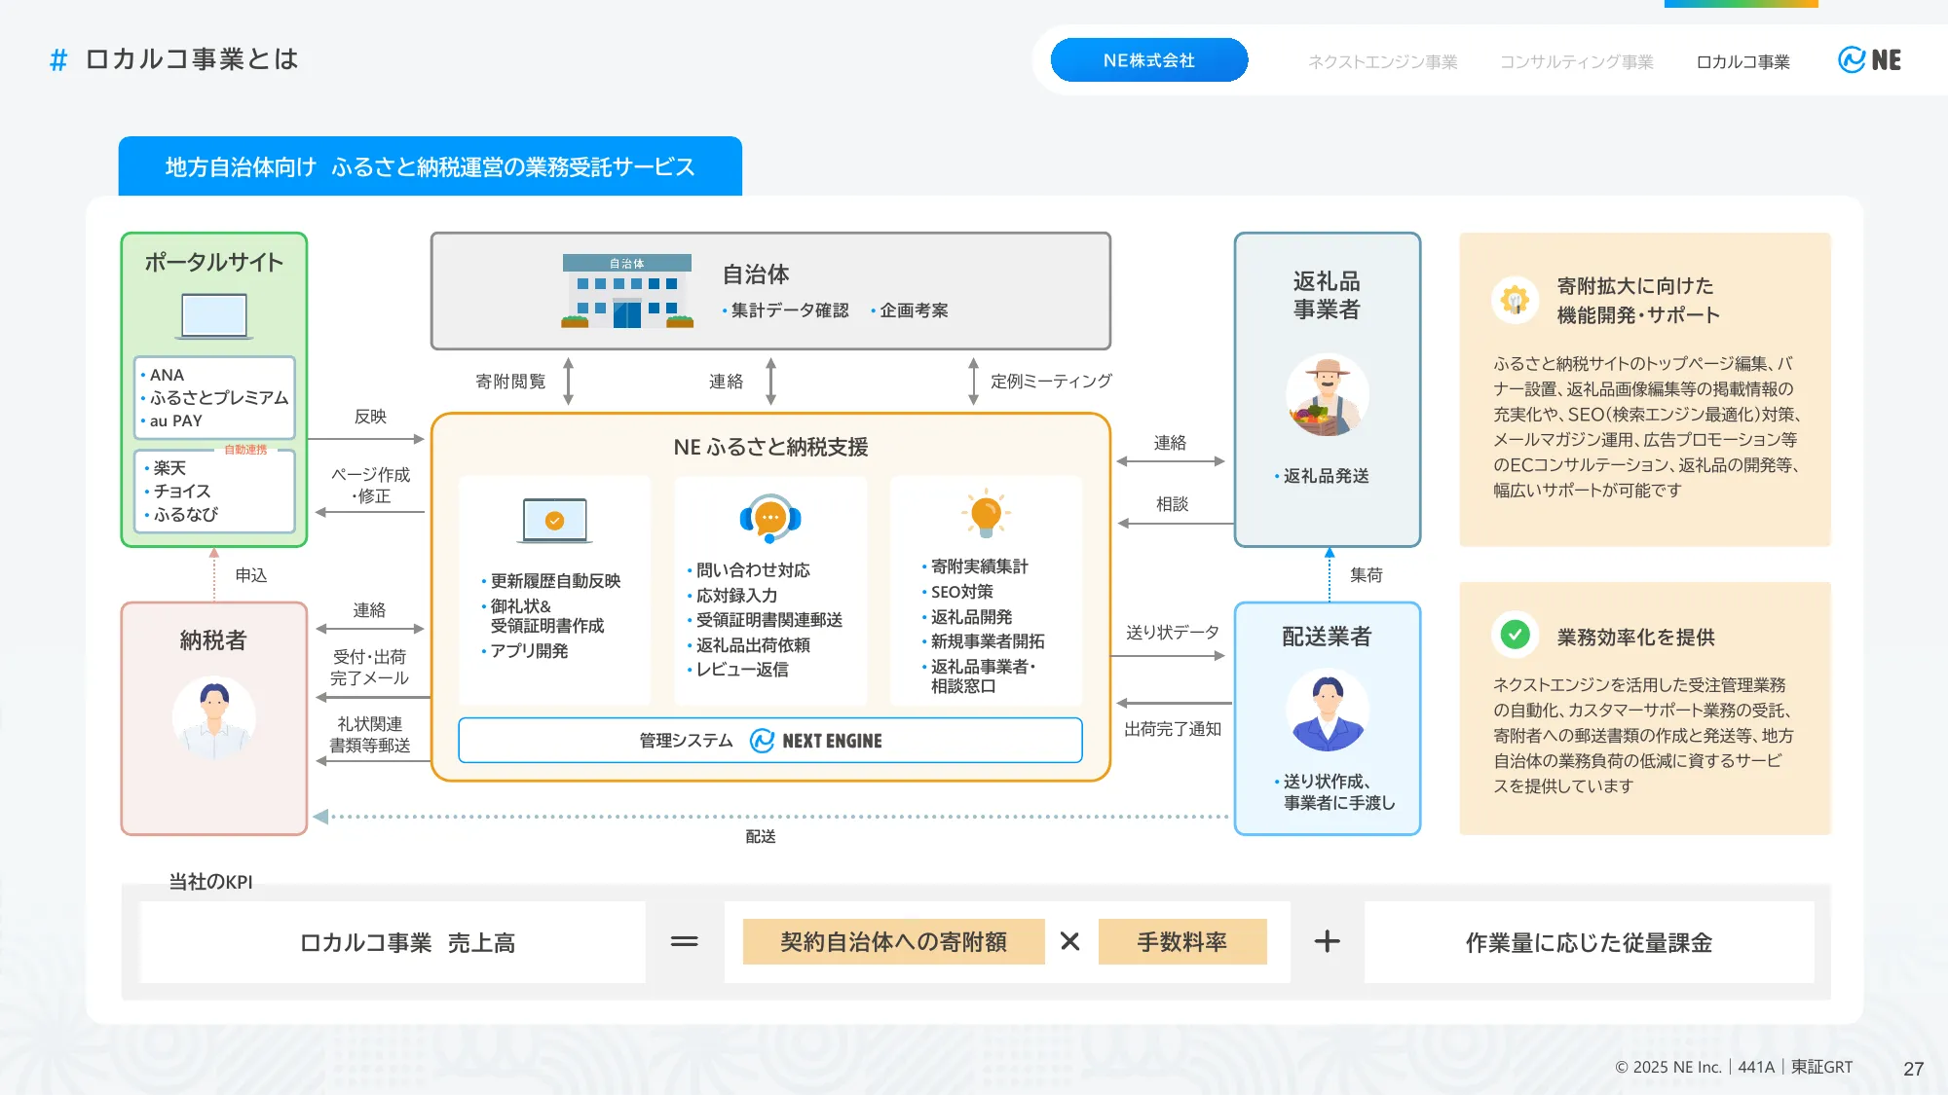Select the farmer icon for 返礼品事業者
The height and width of the screenshot is (1095, 1948).
pos(1327,393)
